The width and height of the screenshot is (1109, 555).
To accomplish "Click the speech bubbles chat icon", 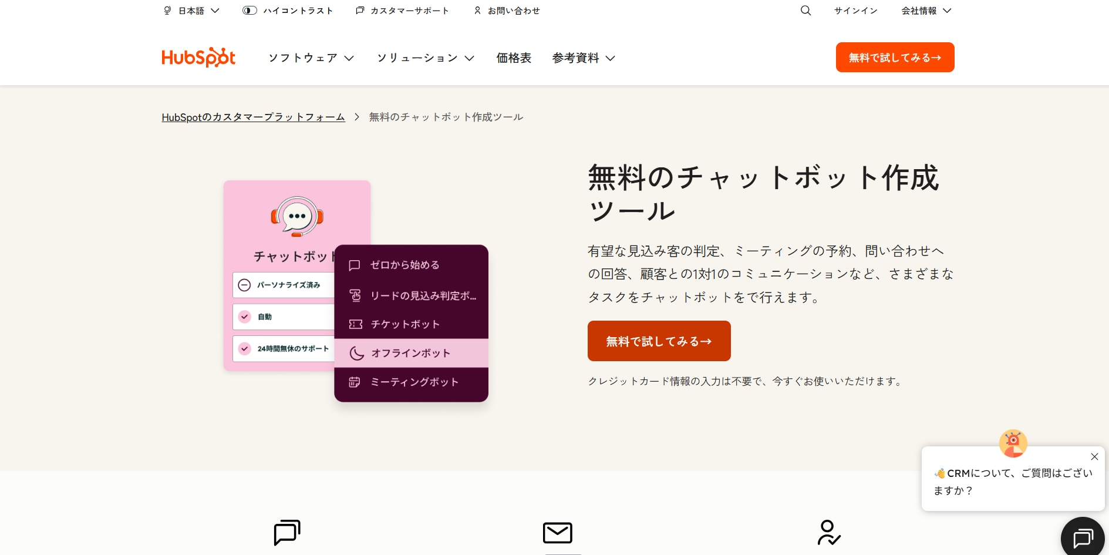I will (x=287, y=533).
